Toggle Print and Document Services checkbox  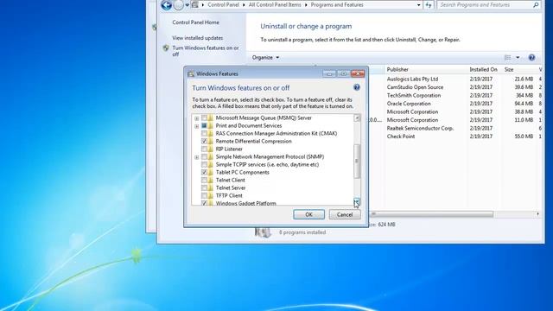click(x=204, y=126)
